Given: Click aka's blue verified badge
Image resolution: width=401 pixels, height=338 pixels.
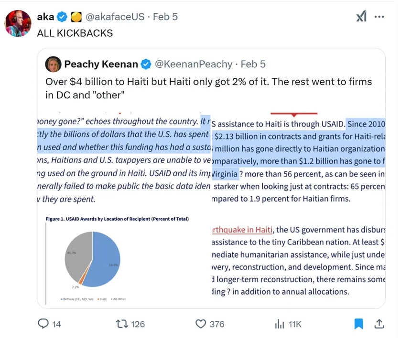Looking at the screenshot, I should point(62,17).
